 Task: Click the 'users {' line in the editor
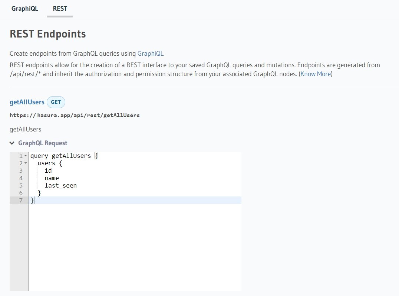click(x=50, y=163)
